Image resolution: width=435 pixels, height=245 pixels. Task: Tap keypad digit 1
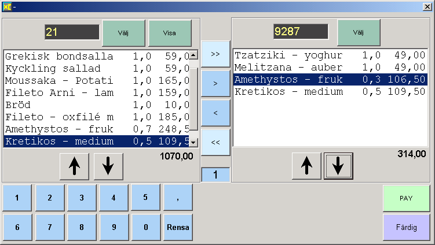[x=17, y=198]
